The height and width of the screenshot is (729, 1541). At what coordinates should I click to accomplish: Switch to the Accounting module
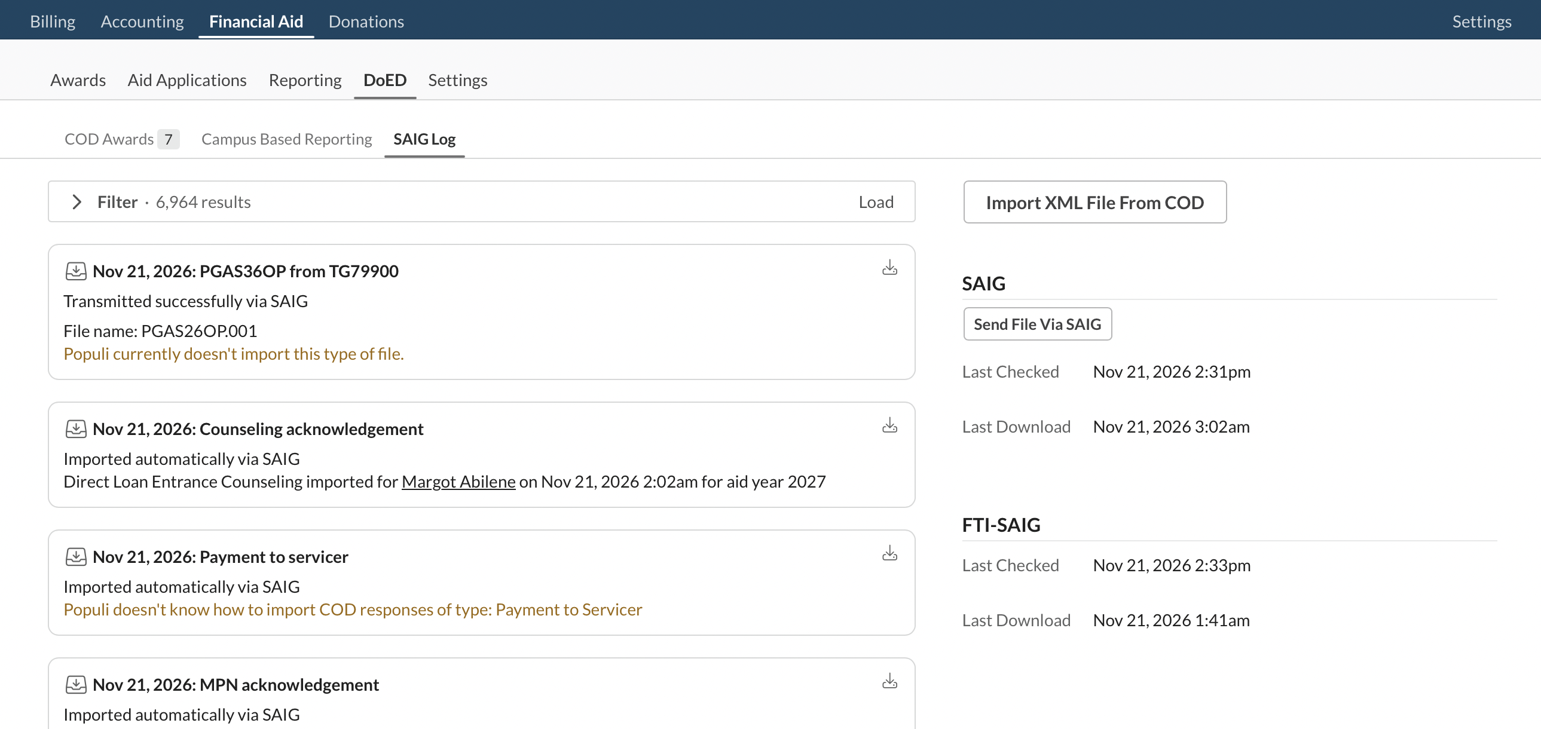click(142, 21)
